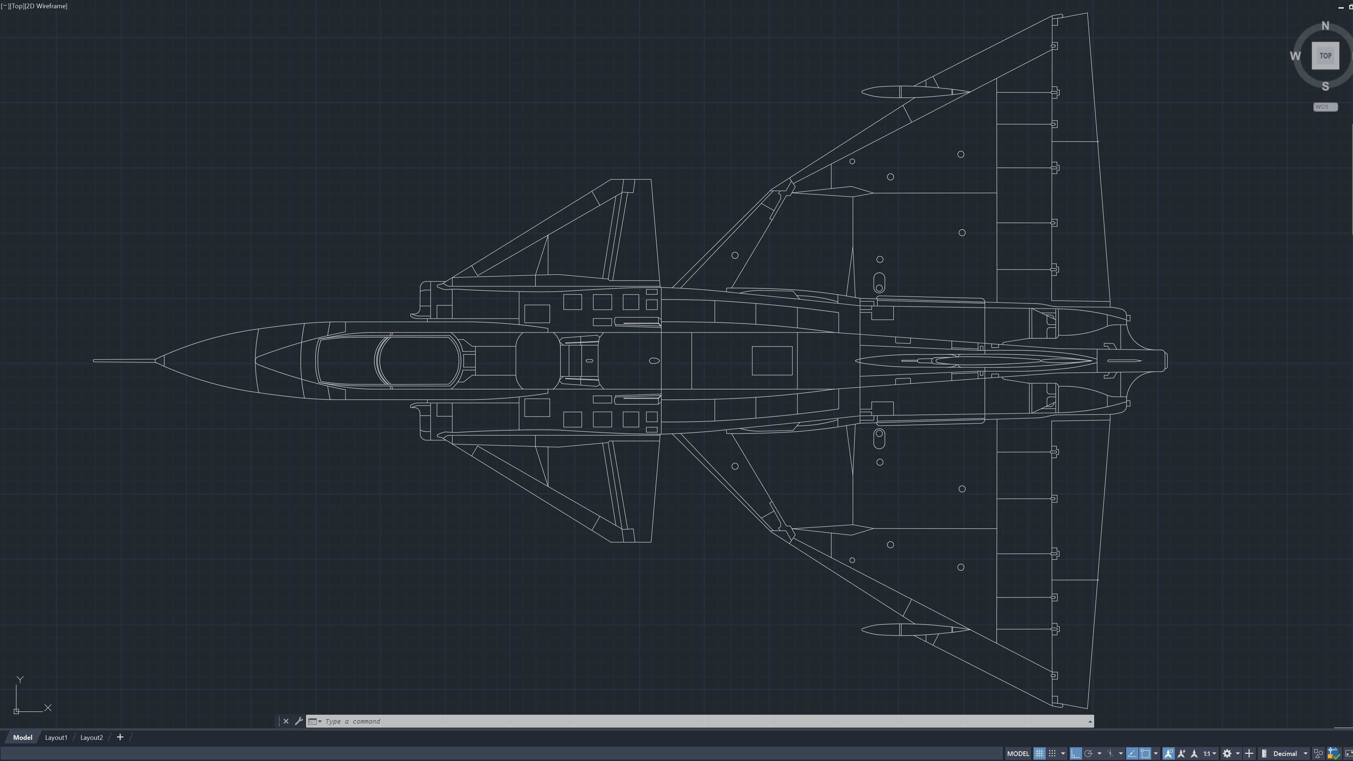Toggle the drawing grid display icon
The width and height of the screenshot is (1353, 761).
1039,753
